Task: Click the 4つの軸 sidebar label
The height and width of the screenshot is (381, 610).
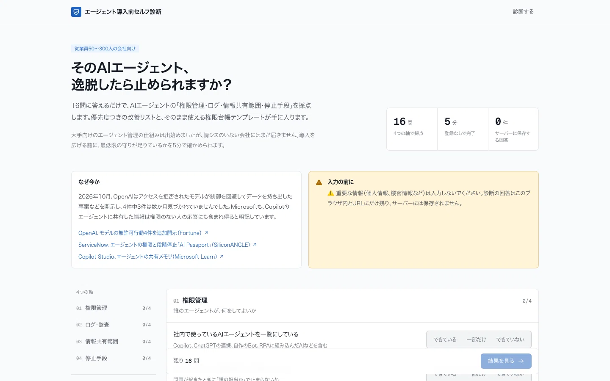Action: coord(85,292)
